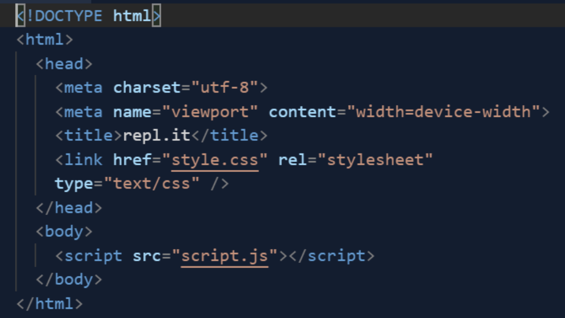
Task: Click the closing </title> tag
Action: (x=229, y=136)
